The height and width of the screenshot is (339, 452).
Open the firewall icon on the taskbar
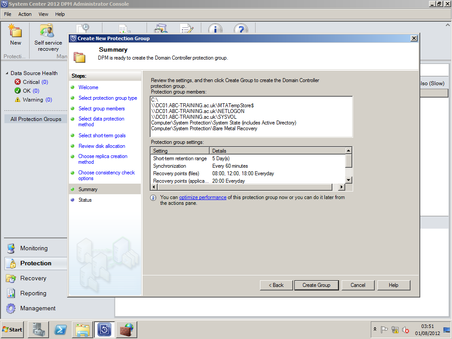[x=126, y=329]
